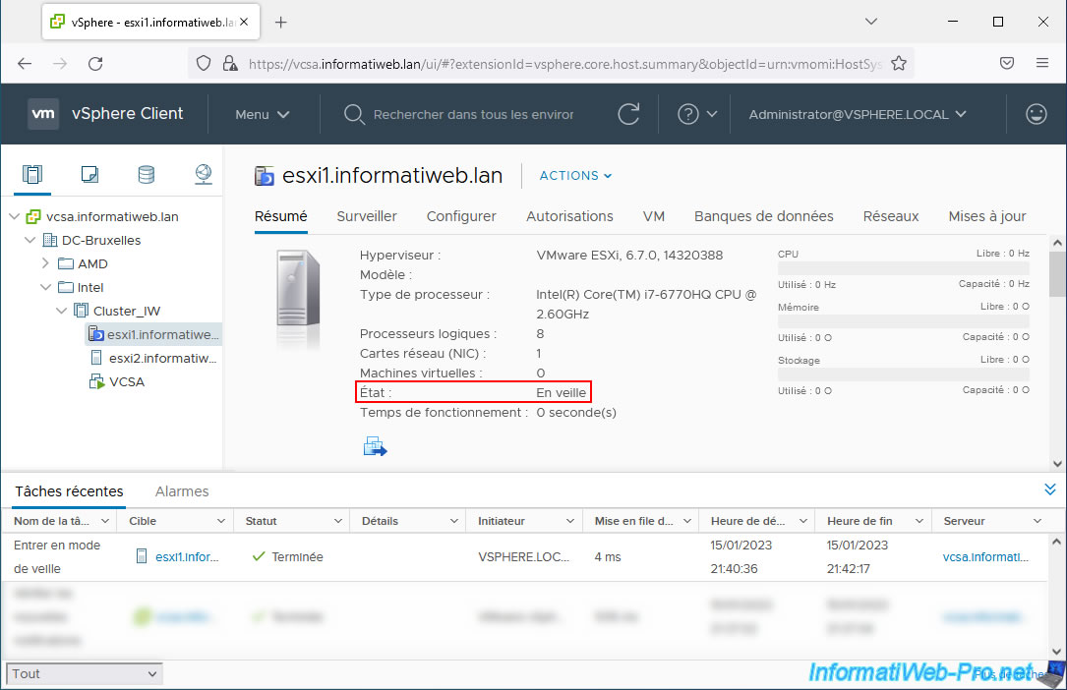Switch to the Alarmes tab
This screenshot has height=690, width=1067.
182,490
